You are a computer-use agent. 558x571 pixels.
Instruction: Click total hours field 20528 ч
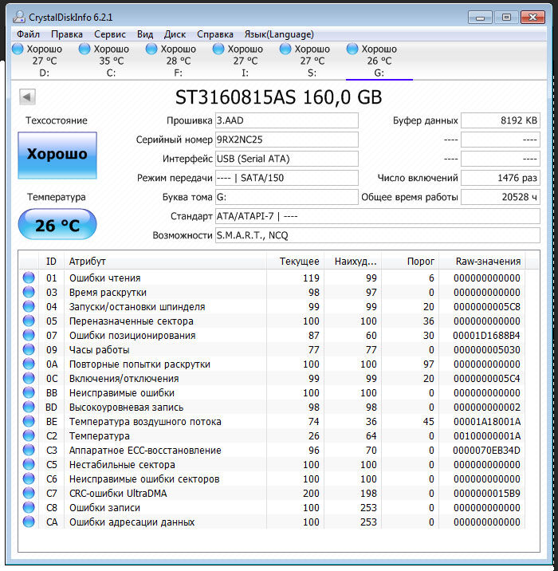click(x=501, y=197)
